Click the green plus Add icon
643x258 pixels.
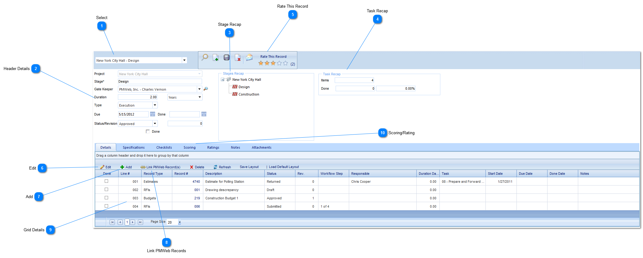point(122,167)
